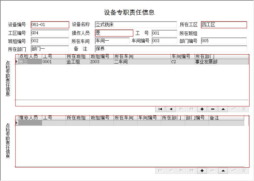Edit the 备注 field containing 保养

tap(170, 49)
